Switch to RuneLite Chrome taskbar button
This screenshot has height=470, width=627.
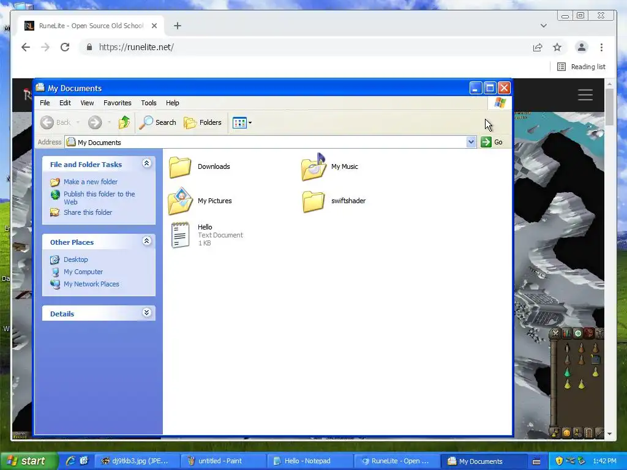(397, 461)
